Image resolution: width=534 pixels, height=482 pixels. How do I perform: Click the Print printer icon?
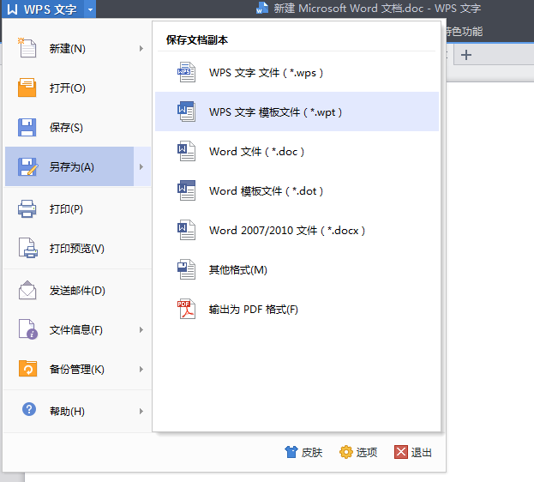point(27,208)
